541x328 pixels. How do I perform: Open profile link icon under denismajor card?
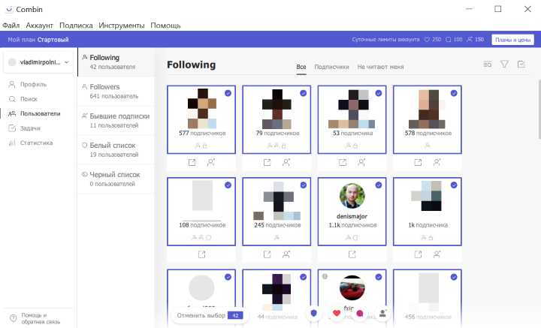point(352,254)
